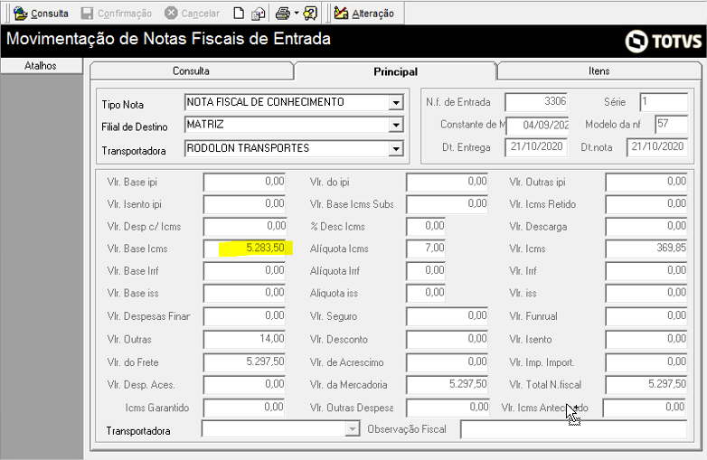Click the Constante de M date field

click(x=537, y=125)
